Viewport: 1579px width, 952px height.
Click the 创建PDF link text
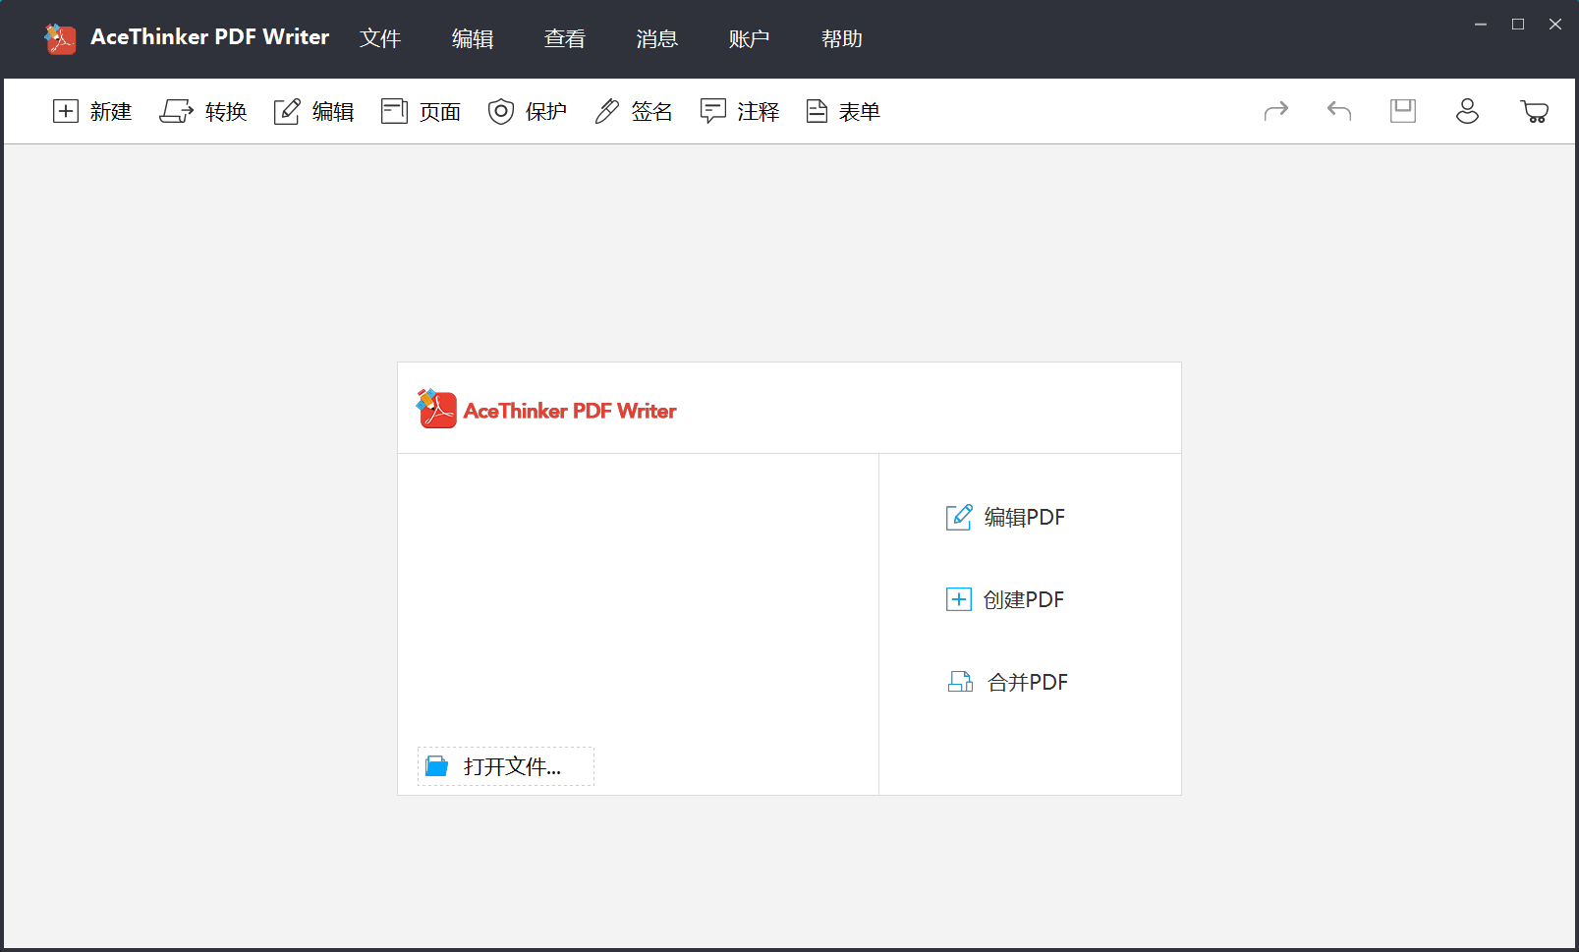(x=1024, y=599)
